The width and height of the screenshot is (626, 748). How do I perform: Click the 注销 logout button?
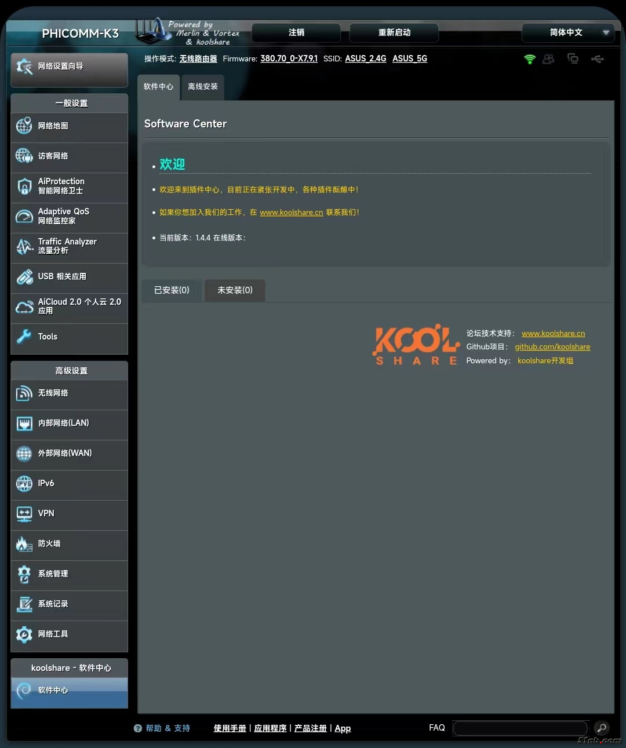(296, 32)
